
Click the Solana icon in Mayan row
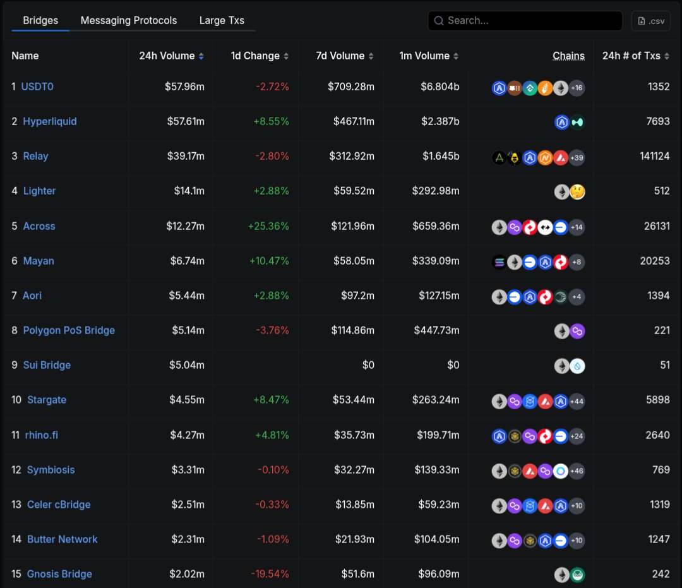[500, 262]
